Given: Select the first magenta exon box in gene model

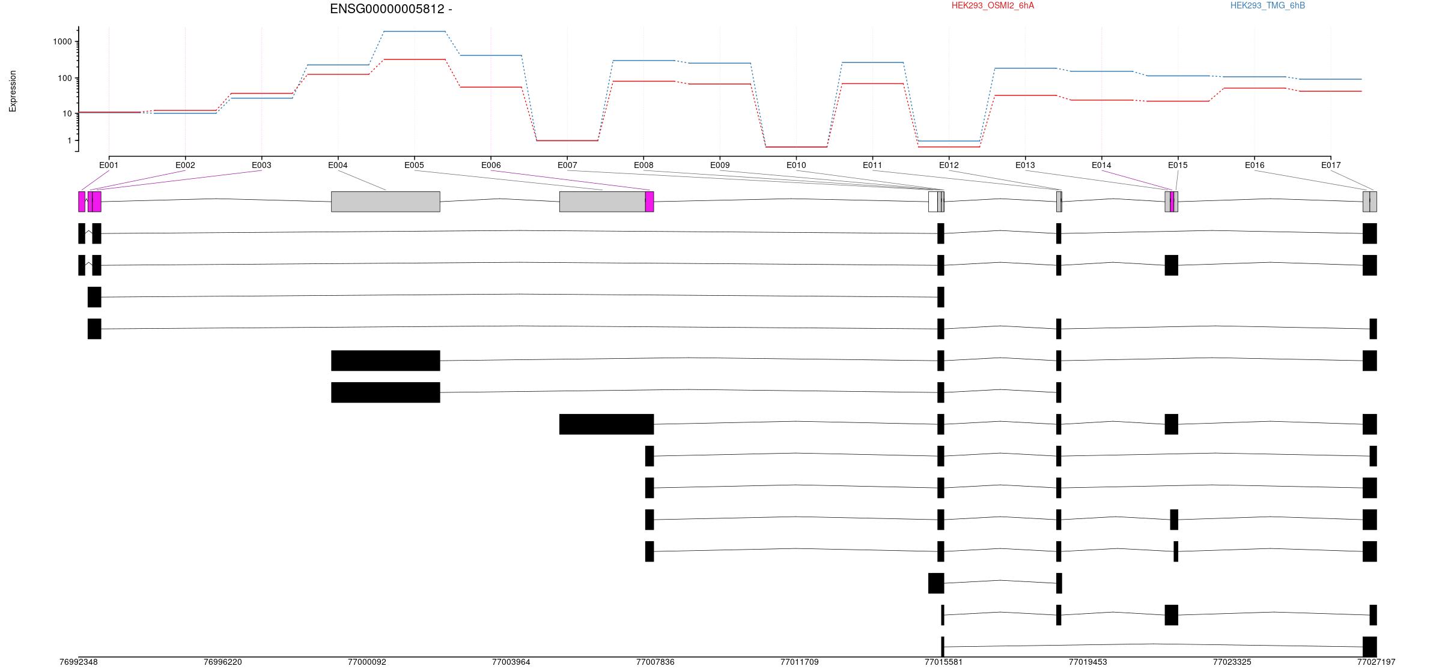Looking at the screenshot, I should click(82, 202).
